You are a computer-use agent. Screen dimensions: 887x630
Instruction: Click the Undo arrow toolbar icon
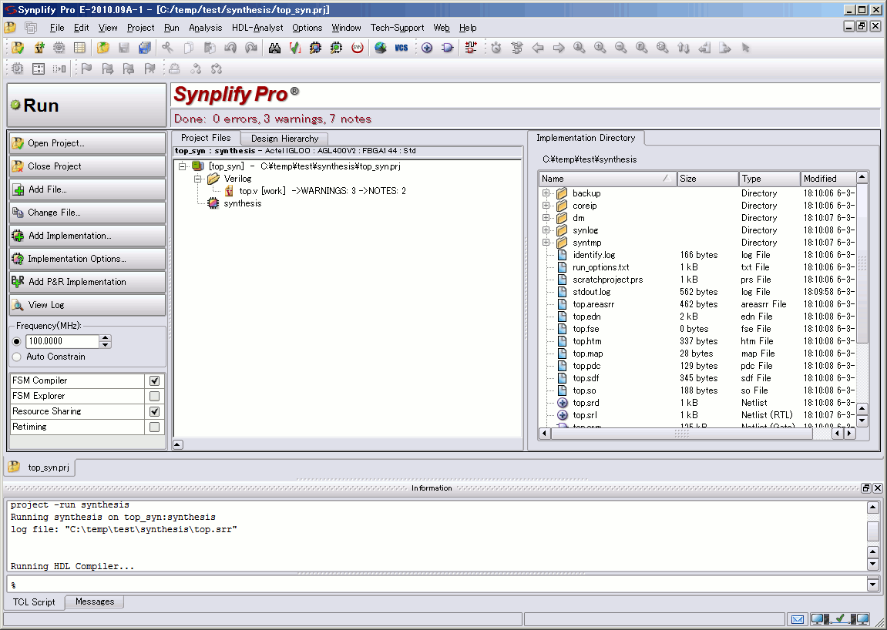[x=230, y=48]
